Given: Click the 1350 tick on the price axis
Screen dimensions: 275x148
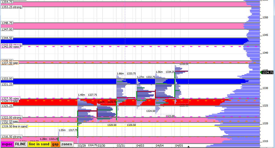Looking at the screenshot, I should click(x=265, y=18).
